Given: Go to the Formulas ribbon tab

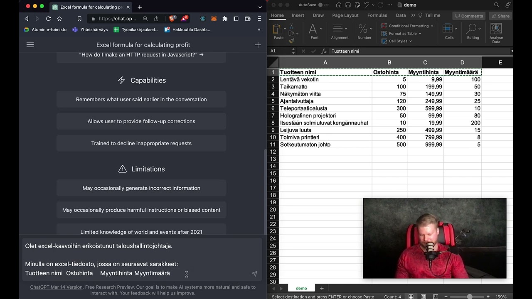Looking at the screenshot, I should [x=377, y=15].
